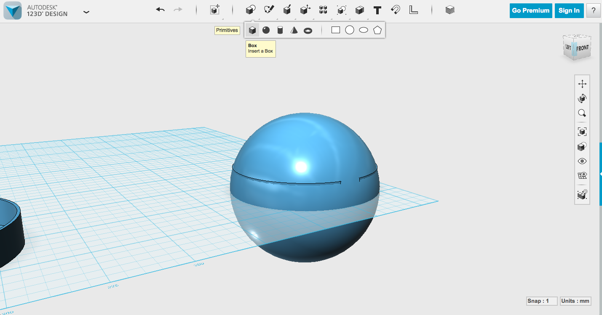Insert a Sphere primitive

coord(266,30)
